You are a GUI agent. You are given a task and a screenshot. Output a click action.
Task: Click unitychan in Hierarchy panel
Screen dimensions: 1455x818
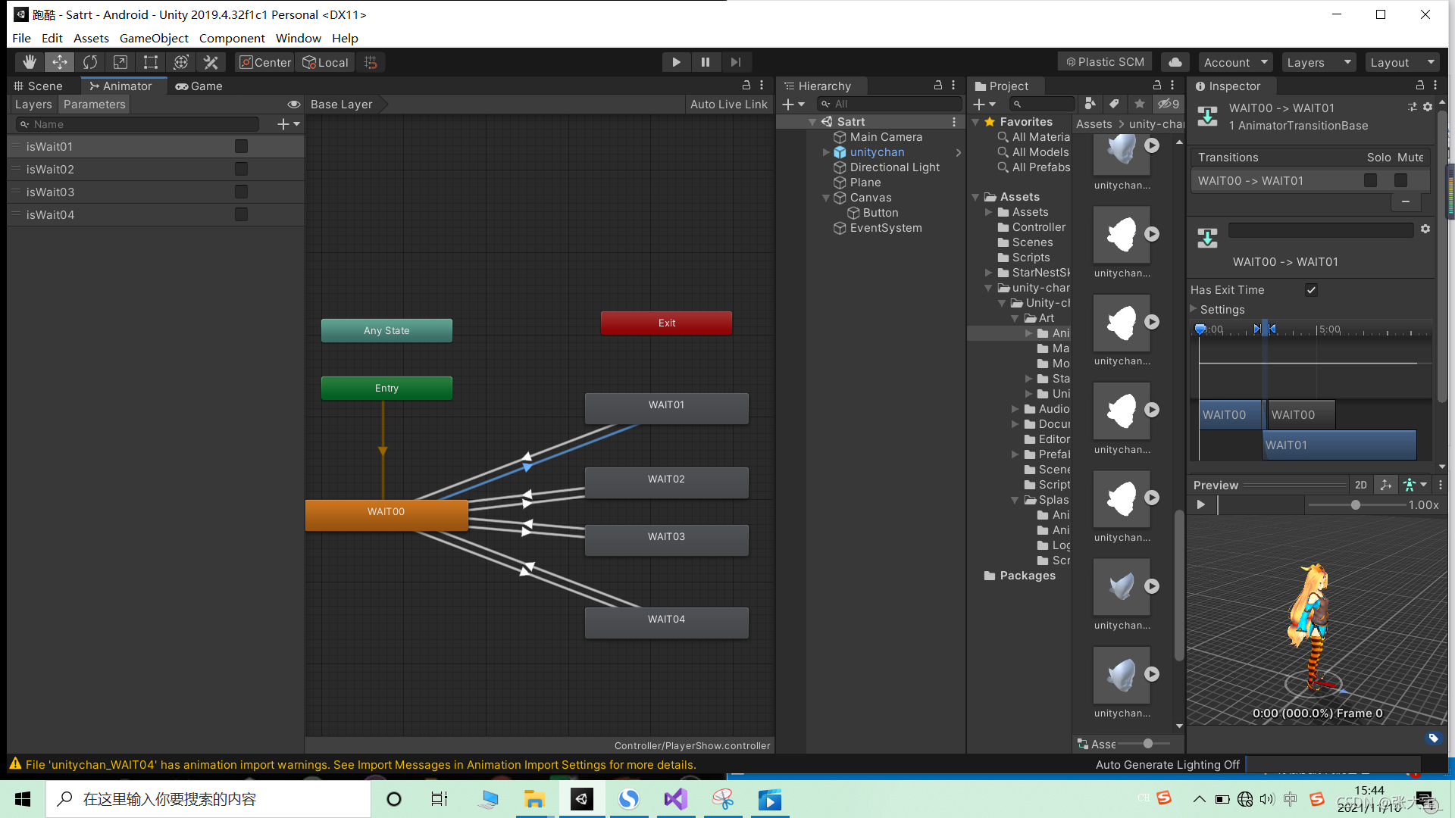[876, 151]
